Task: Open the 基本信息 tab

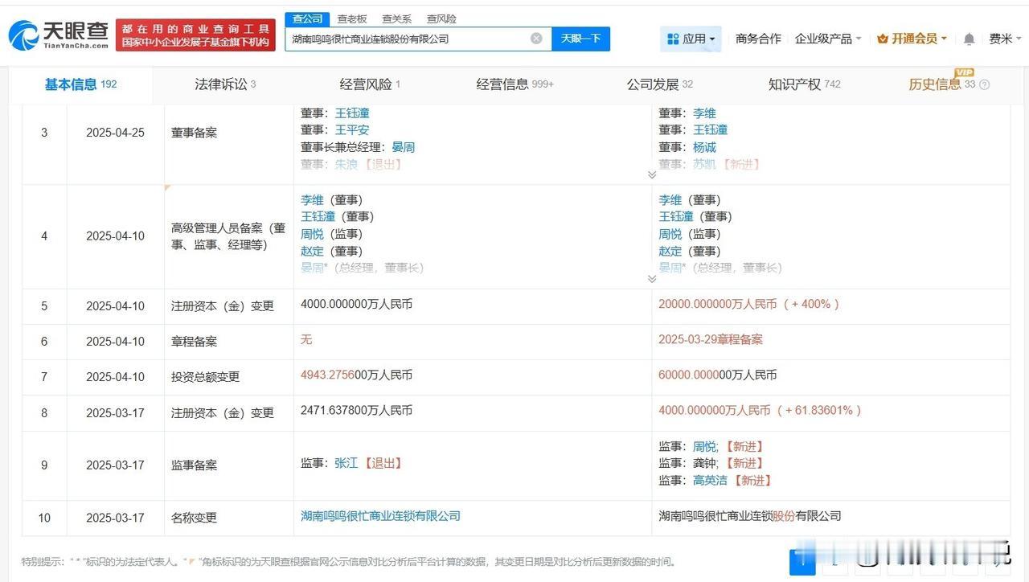Action: [x=80, y=84]
